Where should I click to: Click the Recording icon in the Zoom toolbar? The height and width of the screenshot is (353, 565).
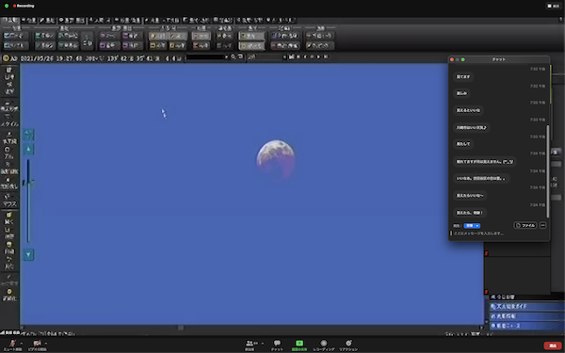click(324, 345)
